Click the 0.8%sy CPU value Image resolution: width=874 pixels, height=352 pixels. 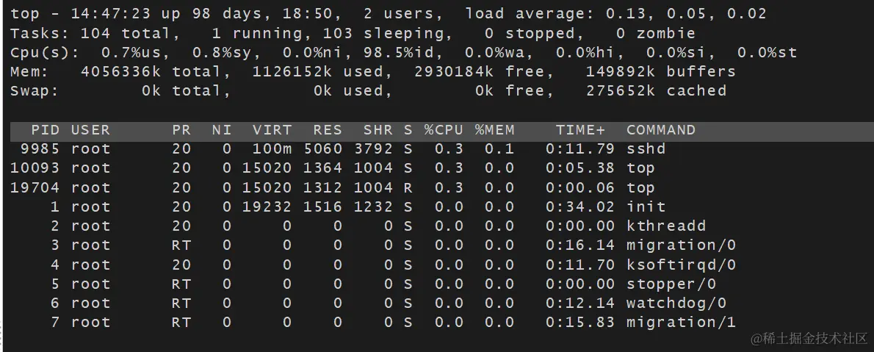pos(222,53)
